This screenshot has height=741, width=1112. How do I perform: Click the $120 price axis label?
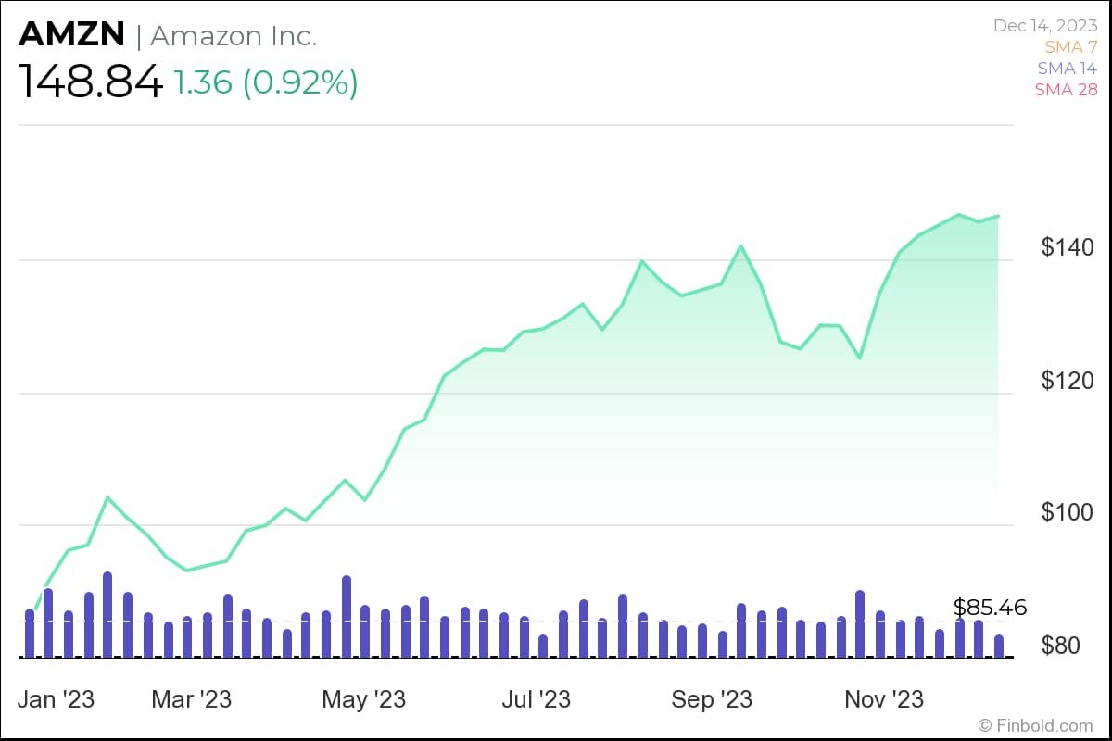(x=1068, y=381)
